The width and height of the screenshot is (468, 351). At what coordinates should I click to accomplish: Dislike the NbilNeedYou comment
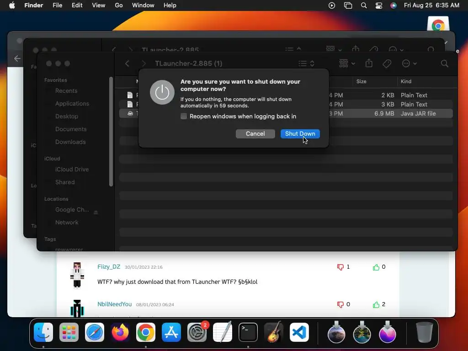pyautogui.click(x=340, y=304)
